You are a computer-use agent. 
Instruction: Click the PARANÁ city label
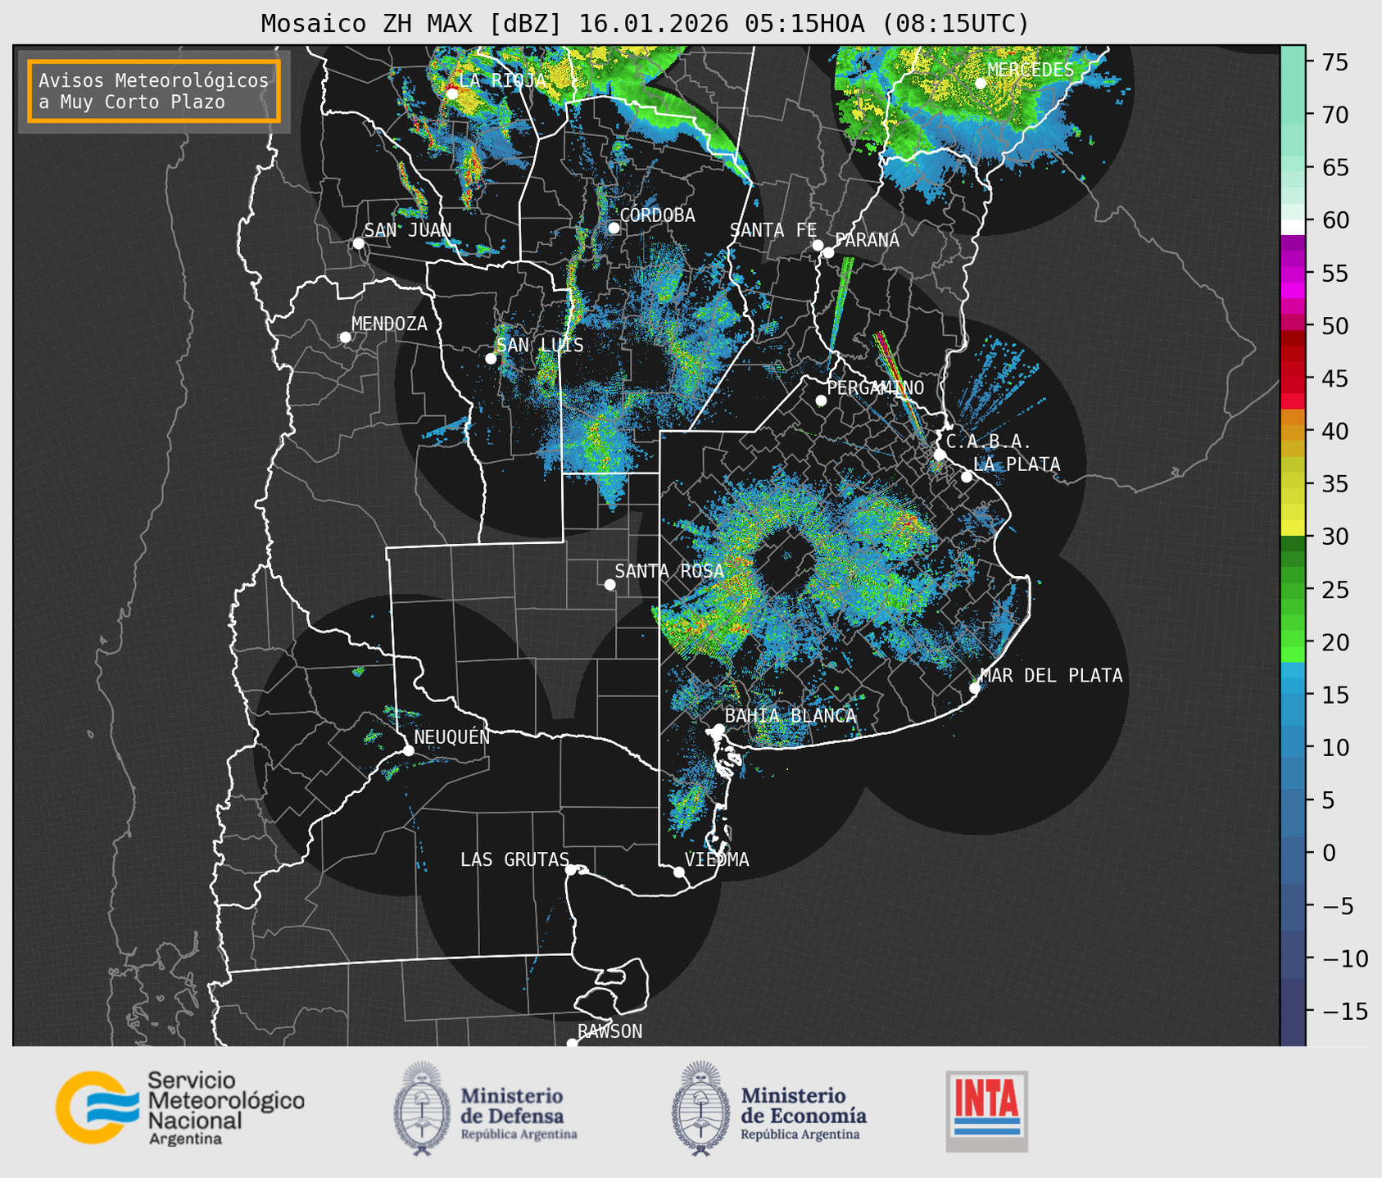[867, 240]
